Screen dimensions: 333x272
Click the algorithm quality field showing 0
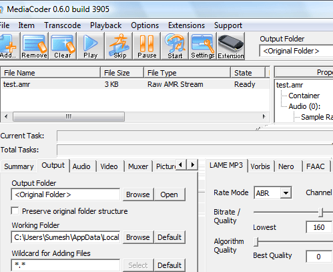pos(319,257)
